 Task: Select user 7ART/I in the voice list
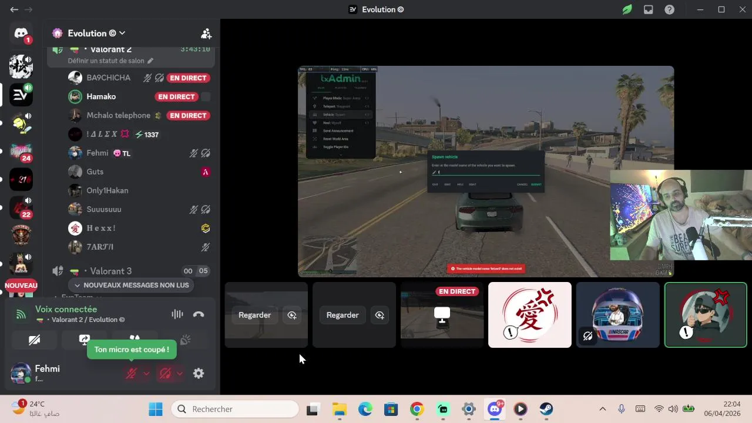click(100, 247)
